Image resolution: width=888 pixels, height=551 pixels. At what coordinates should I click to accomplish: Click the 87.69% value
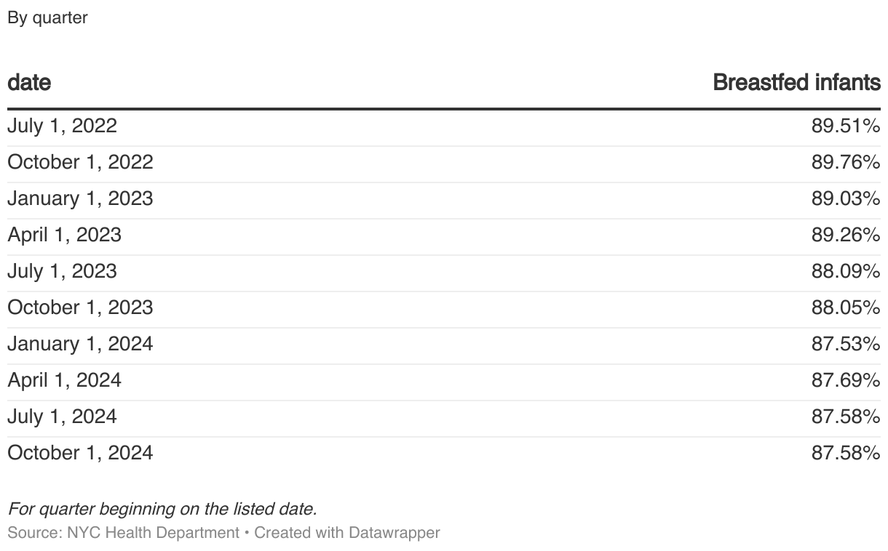[x=846, y=380]
